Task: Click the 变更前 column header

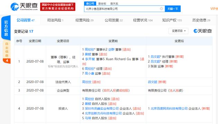Action: pos(113,41)
